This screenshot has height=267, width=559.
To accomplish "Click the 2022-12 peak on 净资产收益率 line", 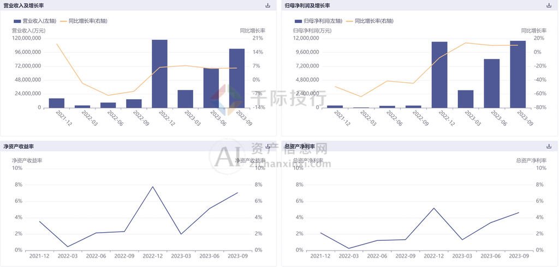I will coord(152,186).
